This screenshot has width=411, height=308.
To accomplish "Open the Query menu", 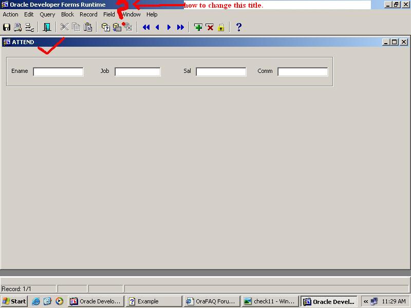I will [47, 14].
